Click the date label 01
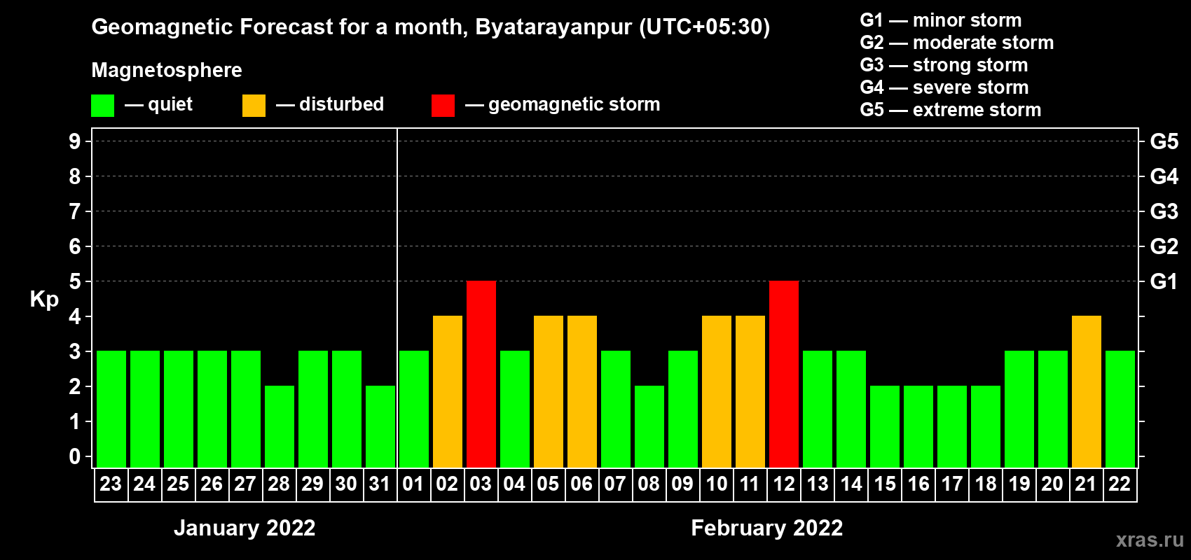This screenshot has height=560, width=1191. [x=413, y=484]
